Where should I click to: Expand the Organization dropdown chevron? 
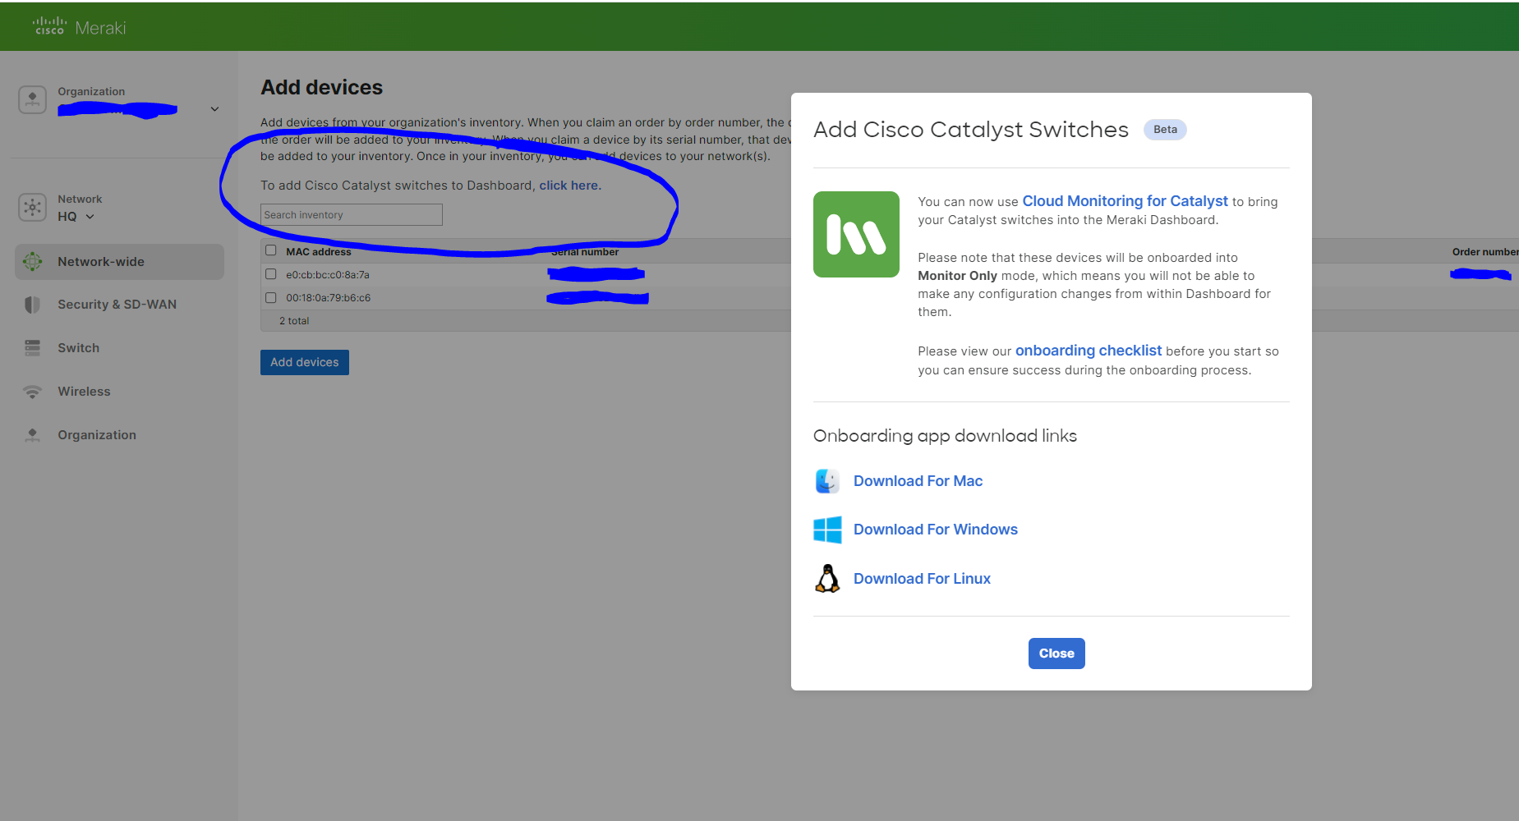click(214, 108)
